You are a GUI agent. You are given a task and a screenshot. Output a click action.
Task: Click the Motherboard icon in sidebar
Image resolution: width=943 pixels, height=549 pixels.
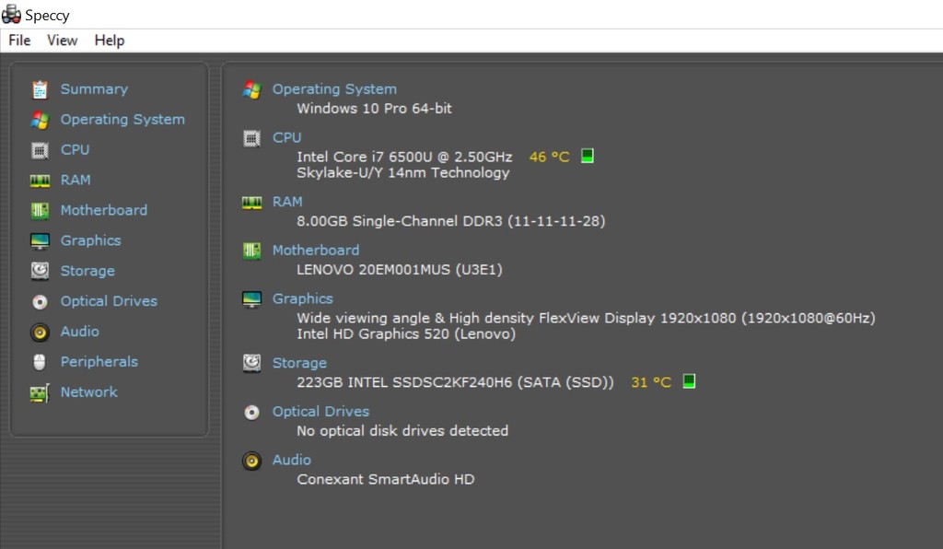coord(40,211)
